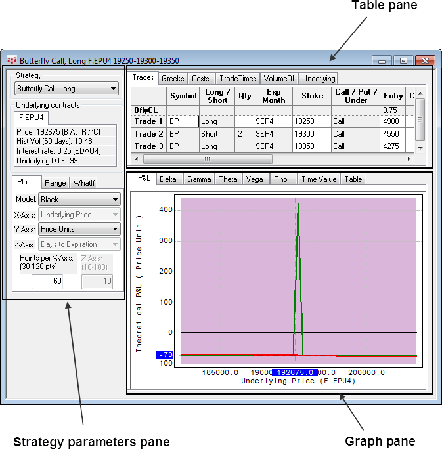
Task: Click the Points per X-Axis input field
Action: (x=56, y=281)
